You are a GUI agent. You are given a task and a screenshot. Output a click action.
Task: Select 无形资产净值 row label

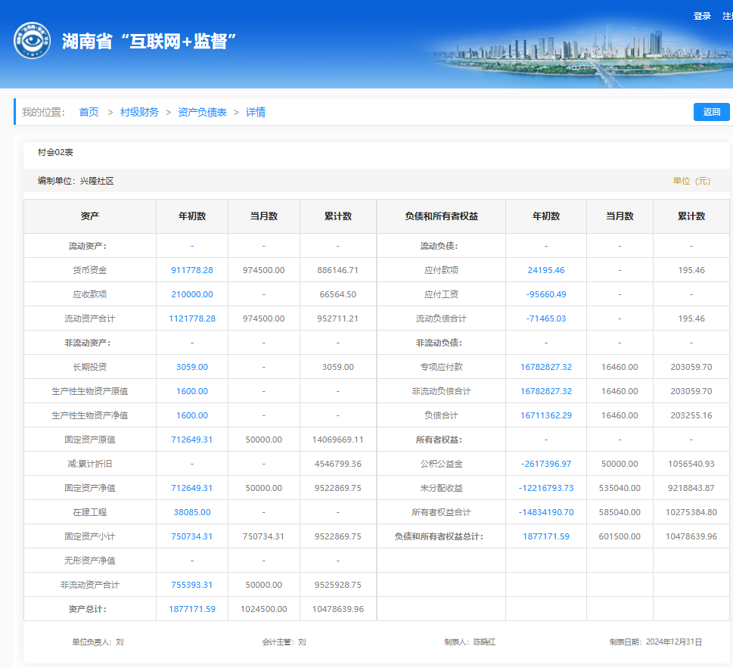(x=90, y=561)
